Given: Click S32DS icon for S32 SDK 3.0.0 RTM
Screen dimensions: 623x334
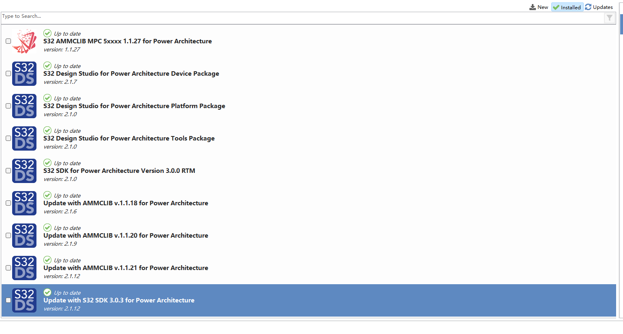Looking at the screenshot, I should click(24, 171).
